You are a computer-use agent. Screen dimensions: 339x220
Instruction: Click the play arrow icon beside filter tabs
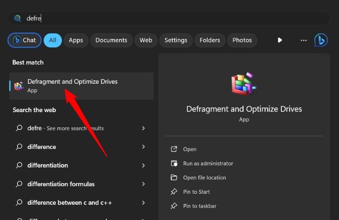click(x=280, y=40)
